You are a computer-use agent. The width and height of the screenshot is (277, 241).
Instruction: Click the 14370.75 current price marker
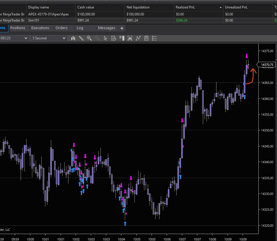click(267, 65)
